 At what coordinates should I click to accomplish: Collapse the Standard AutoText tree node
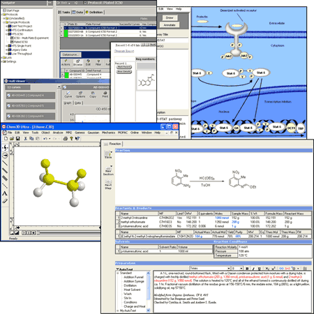[x=118, y=273]
